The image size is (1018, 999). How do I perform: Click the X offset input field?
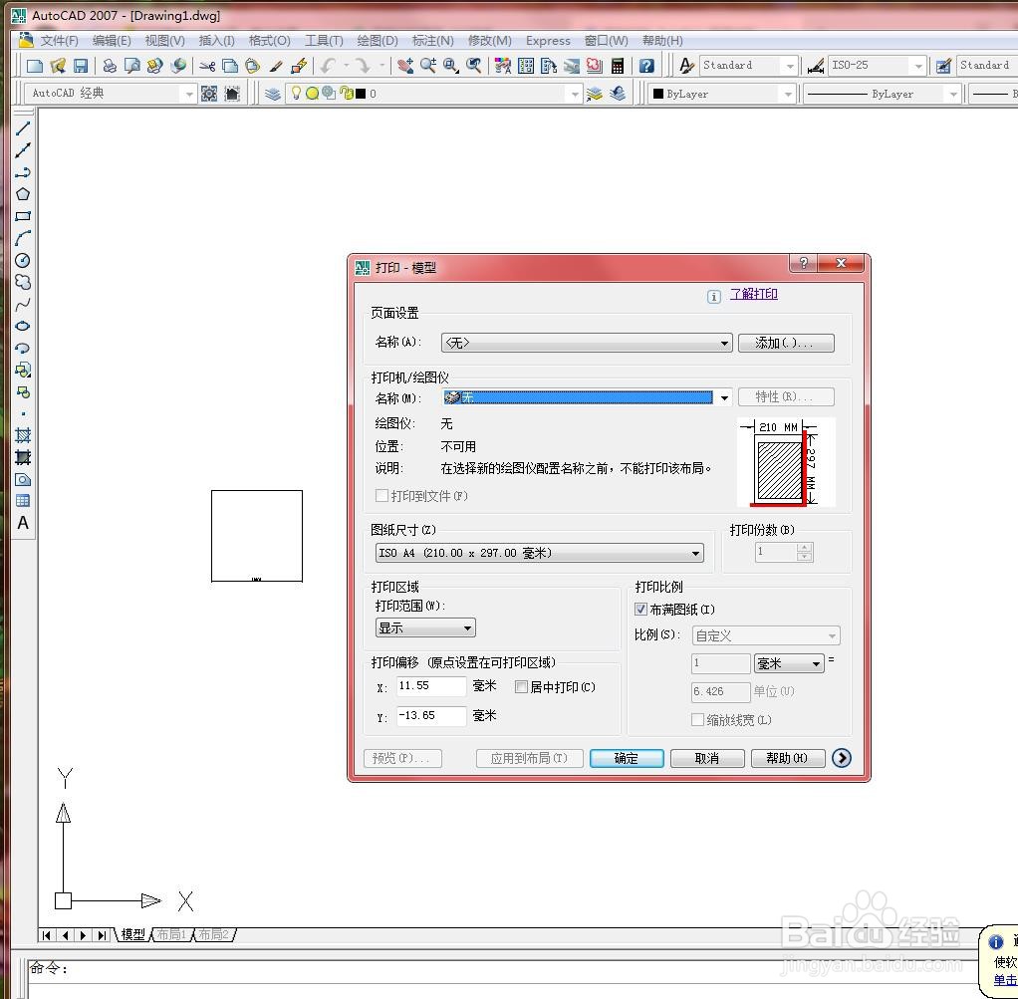pos(431,686)
